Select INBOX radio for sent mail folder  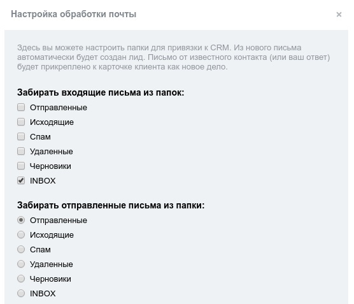pyautogui.click(x=21, y=293)
